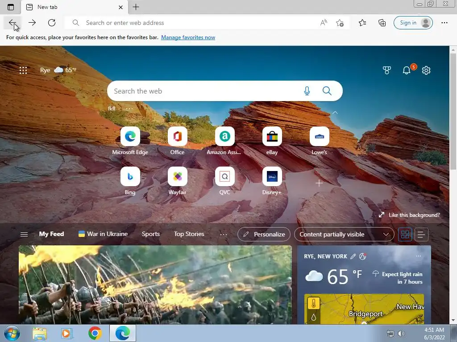The width and height of the screenshot is (457, 342).
Task: Open the tab actions menu icon
Action: click(11, 7)
